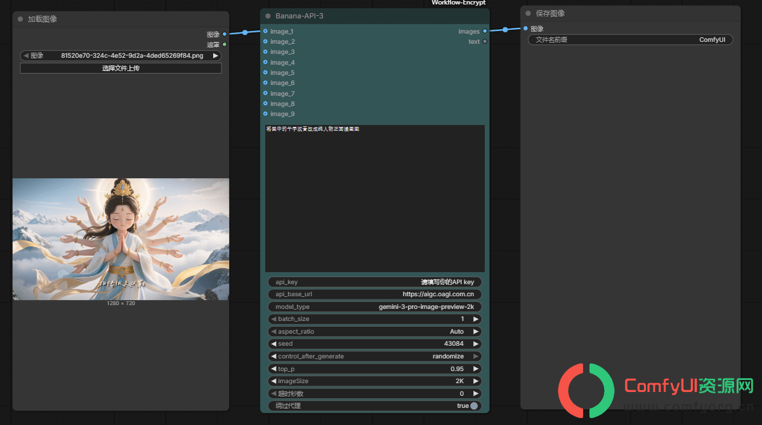Collapse the 保存图像 node via its title dot
Screen dimensions: 762x425
[x=528, y=13]
